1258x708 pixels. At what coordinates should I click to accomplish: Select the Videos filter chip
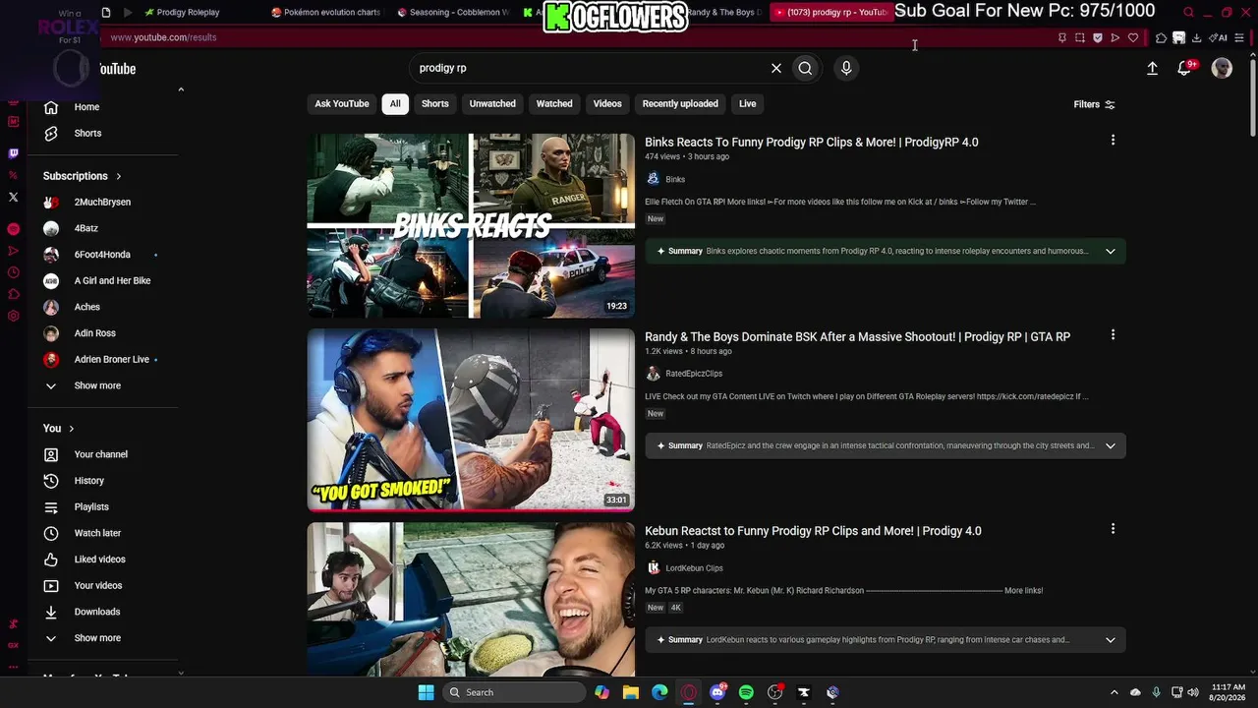(x=607, y=103)
